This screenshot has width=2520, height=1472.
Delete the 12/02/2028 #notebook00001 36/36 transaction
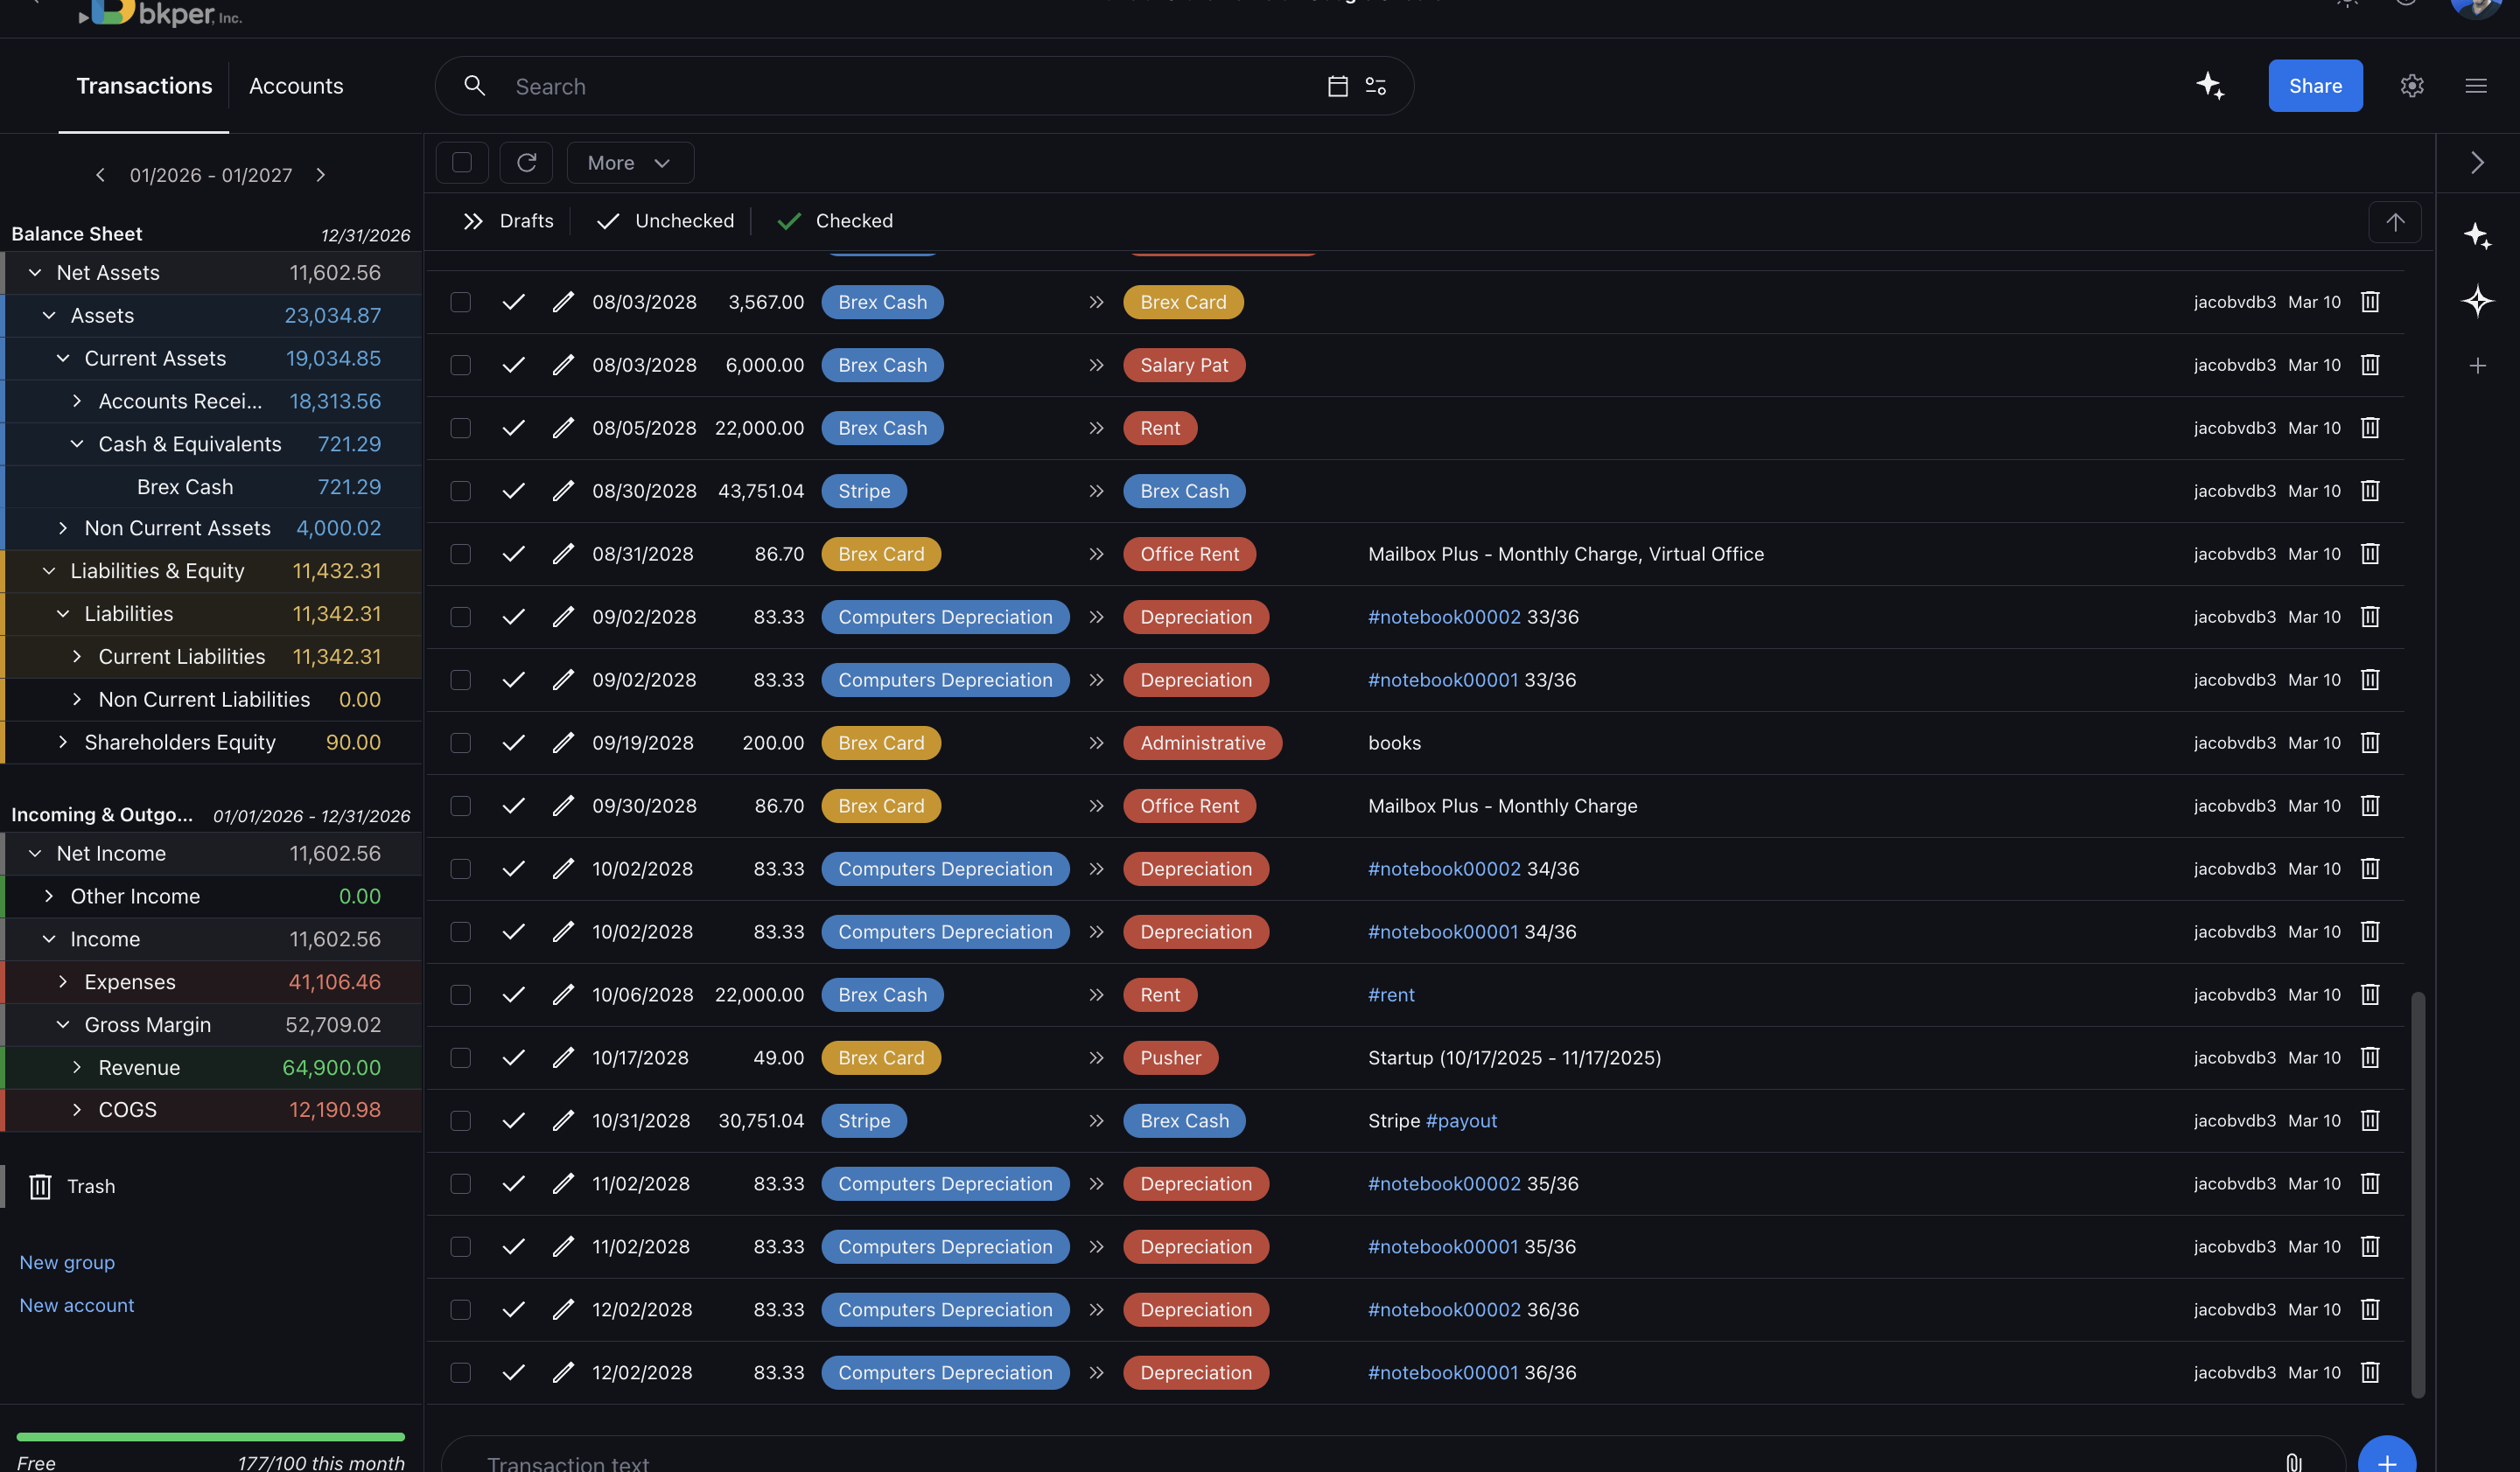coord(2370,1372)
